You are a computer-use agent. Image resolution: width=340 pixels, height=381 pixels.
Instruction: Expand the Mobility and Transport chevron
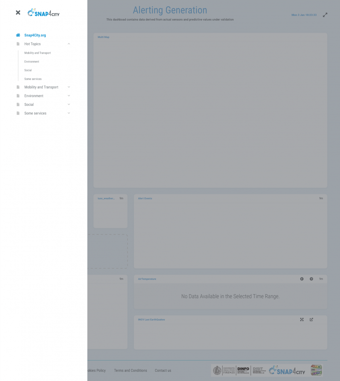tap(69, 87)
